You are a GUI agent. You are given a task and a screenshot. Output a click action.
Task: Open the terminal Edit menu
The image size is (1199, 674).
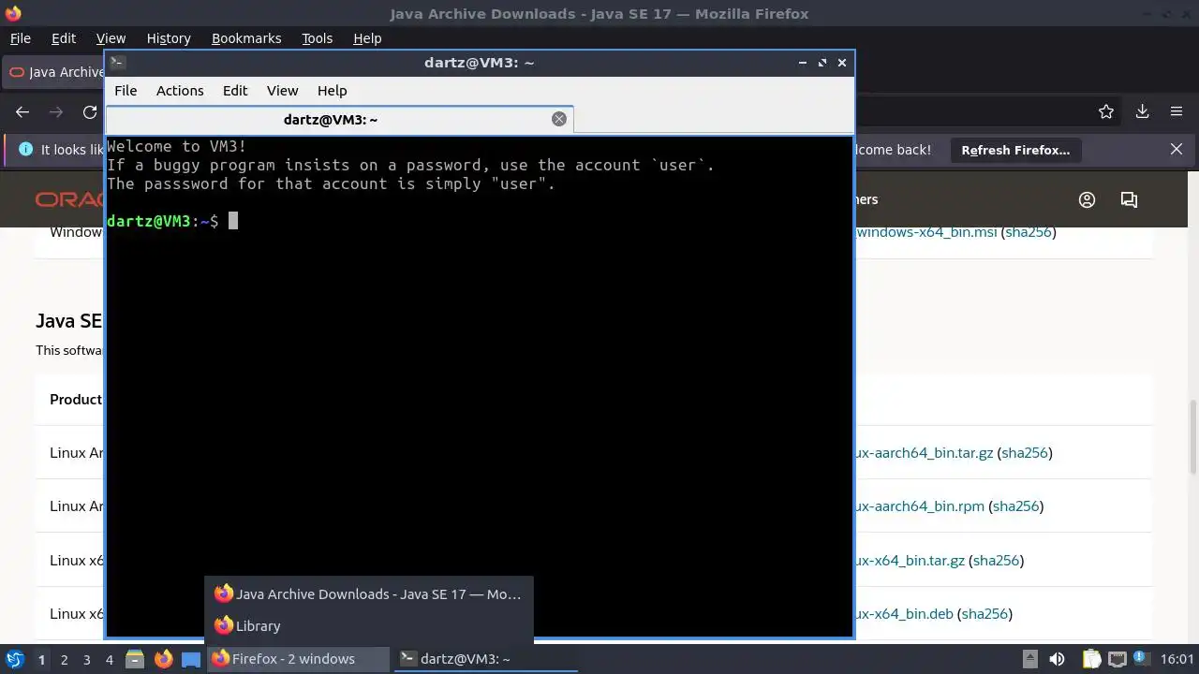pos(235,91)
